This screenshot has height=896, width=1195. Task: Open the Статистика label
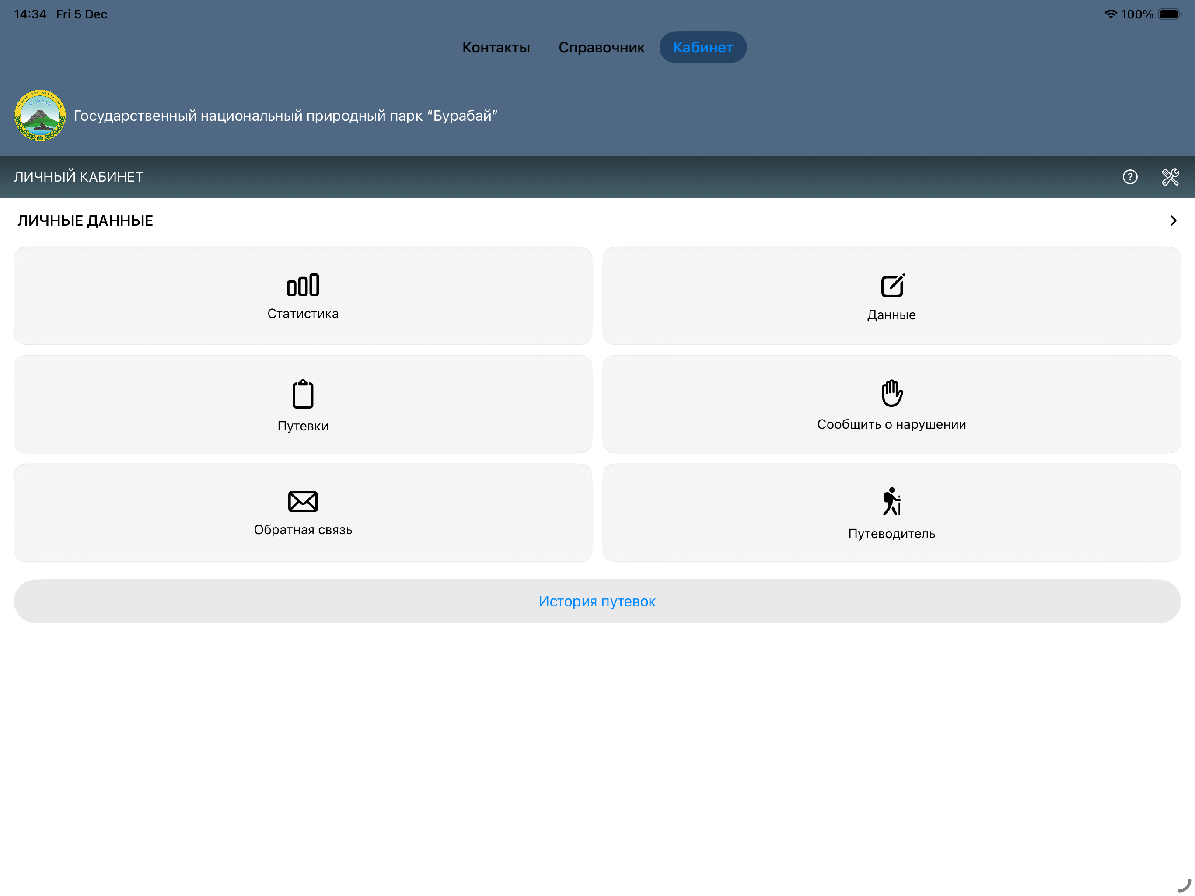pos(303,313)
